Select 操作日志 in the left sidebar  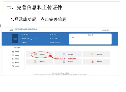(x=15, y=62)
